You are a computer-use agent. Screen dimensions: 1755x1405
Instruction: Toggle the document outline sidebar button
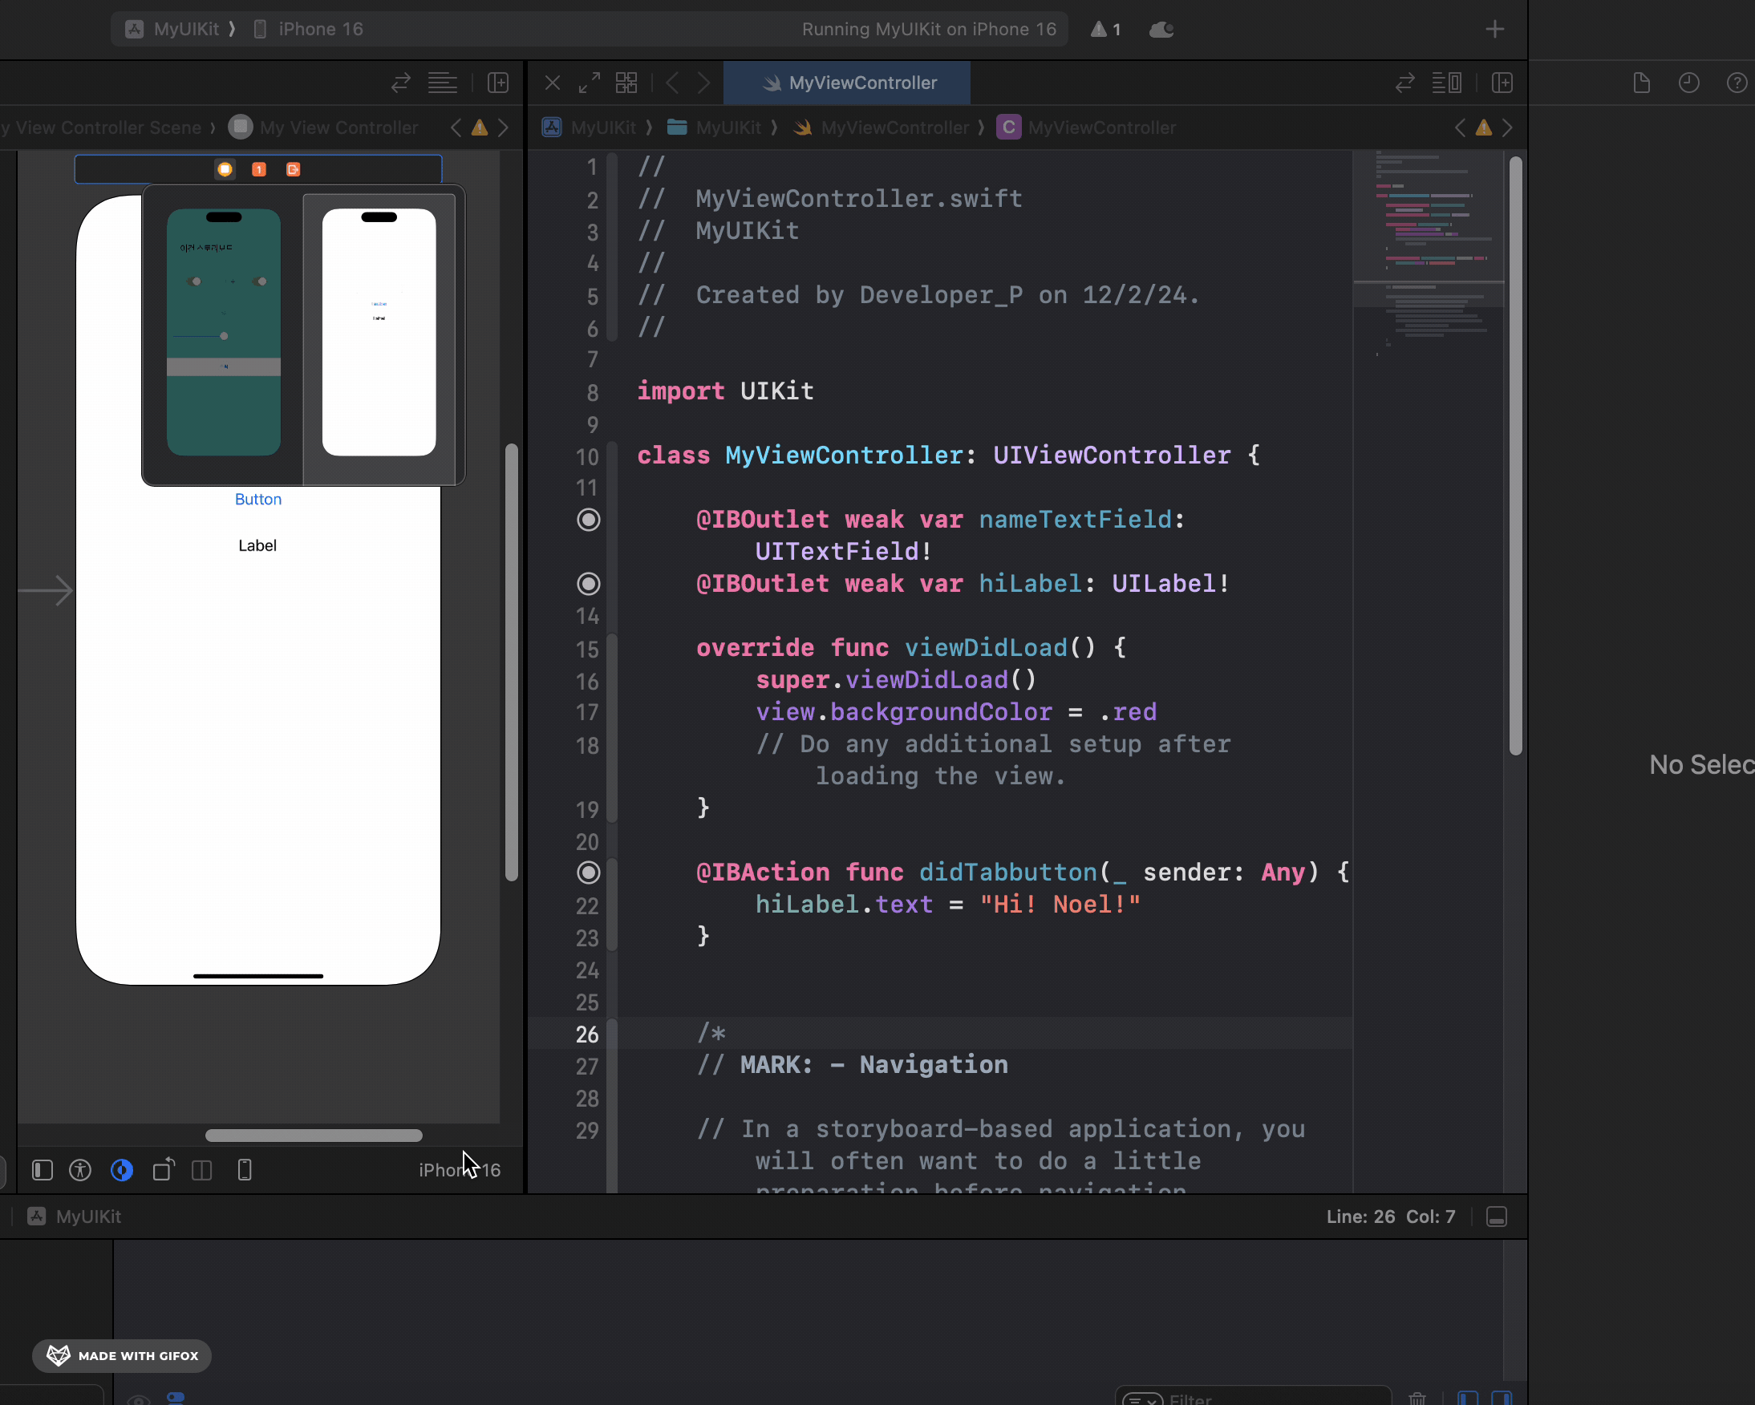pyautogui.click(x=43, y=1170)
